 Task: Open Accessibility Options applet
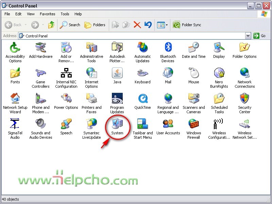point(15,52)
